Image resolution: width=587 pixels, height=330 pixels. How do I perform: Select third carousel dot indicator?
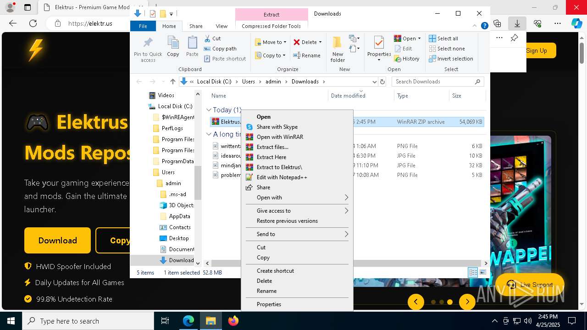coord(450,302)
